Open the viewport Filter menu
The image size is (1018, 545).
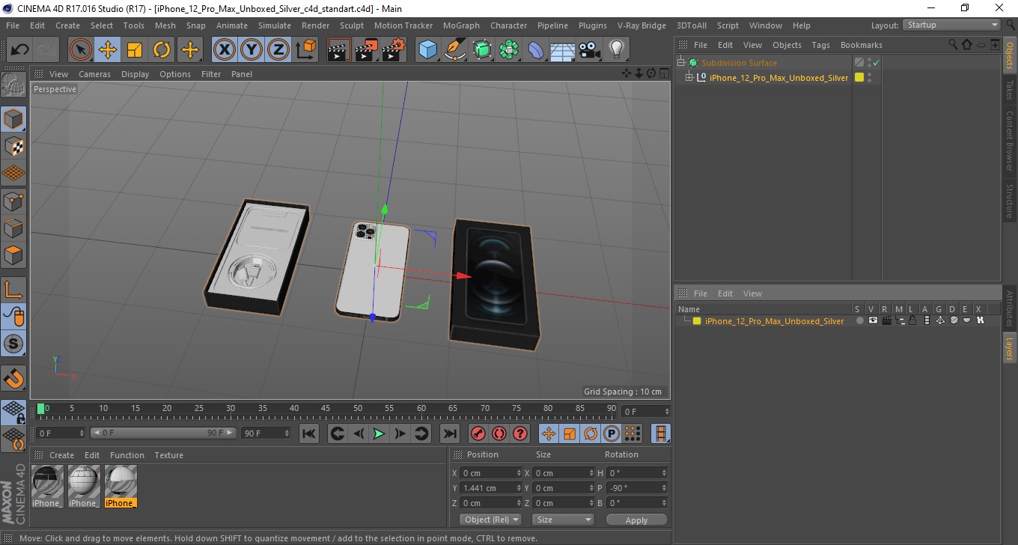pos(211,74)
